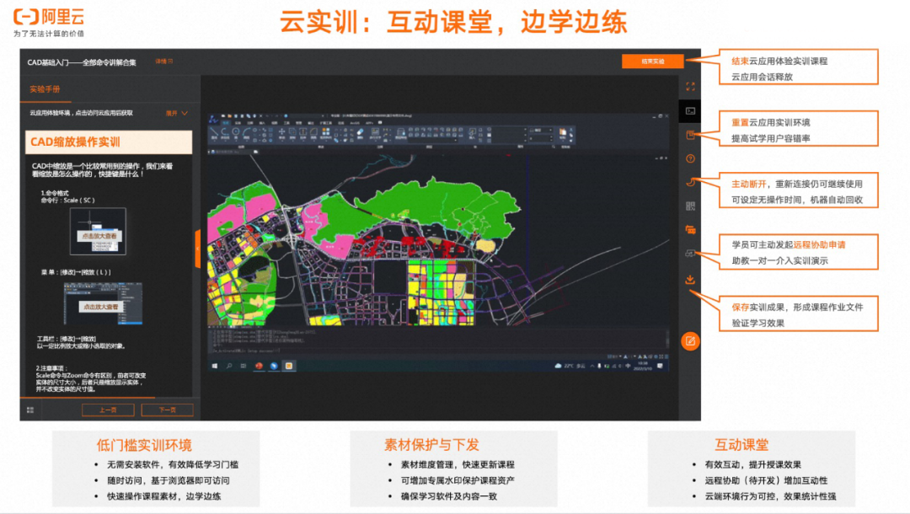Click heading 互动课堂 at bottom right
This screenshot has width=910, height=514.
(741, 445)
